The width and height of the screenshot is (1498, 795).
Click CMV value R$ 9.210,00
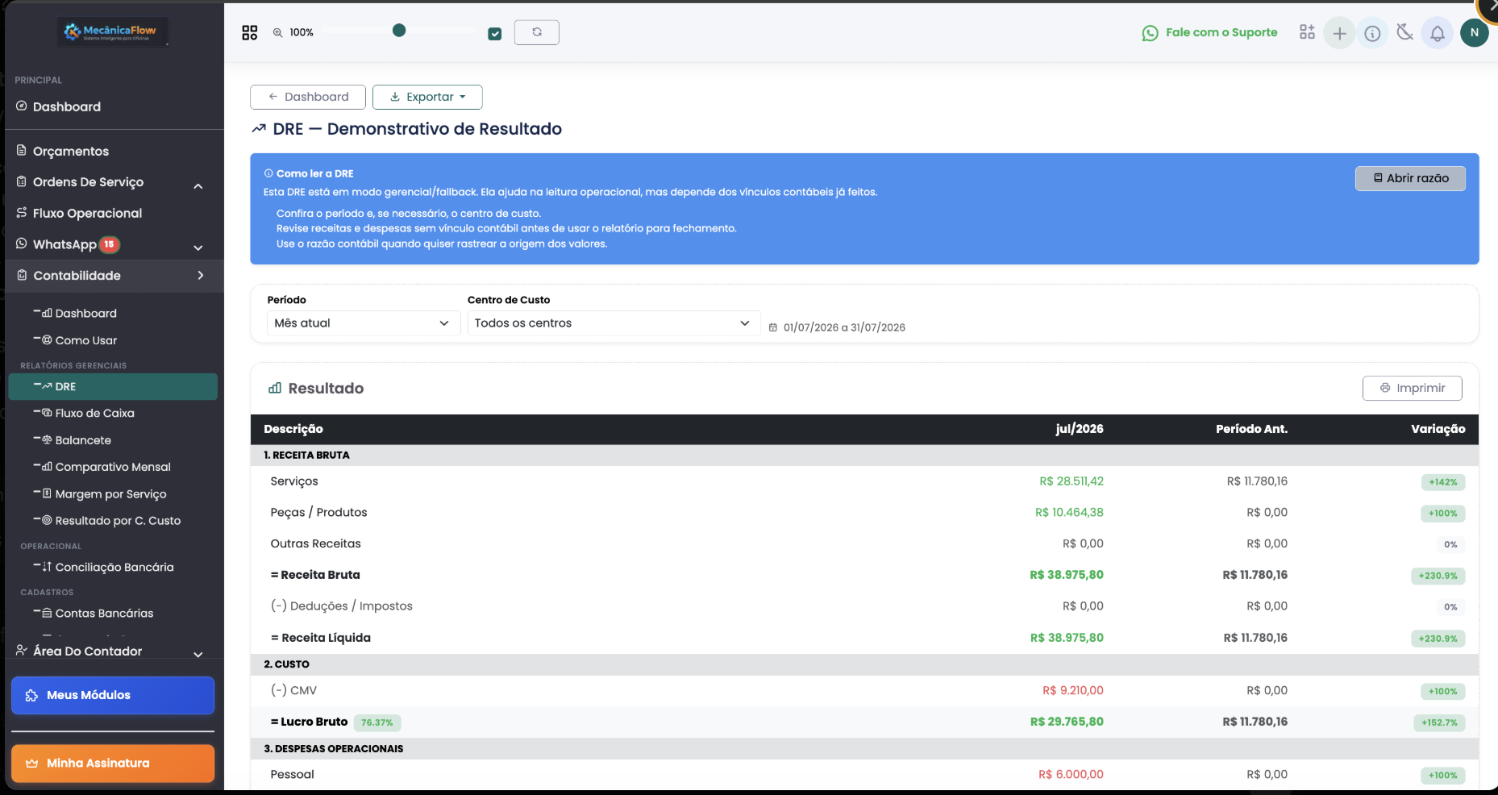1073,690
